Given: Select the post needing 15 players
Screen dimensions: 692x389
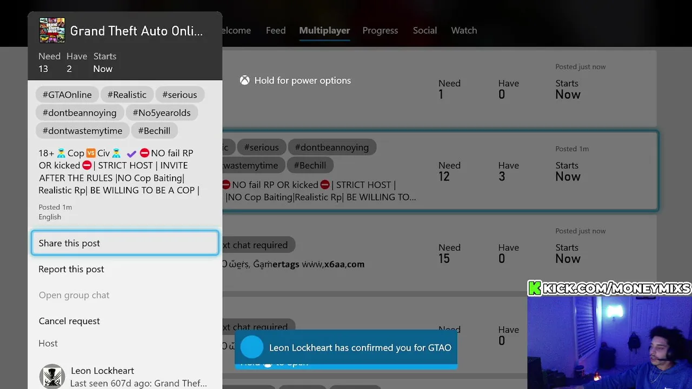Looking at the screenshot, I should point(440,253).
